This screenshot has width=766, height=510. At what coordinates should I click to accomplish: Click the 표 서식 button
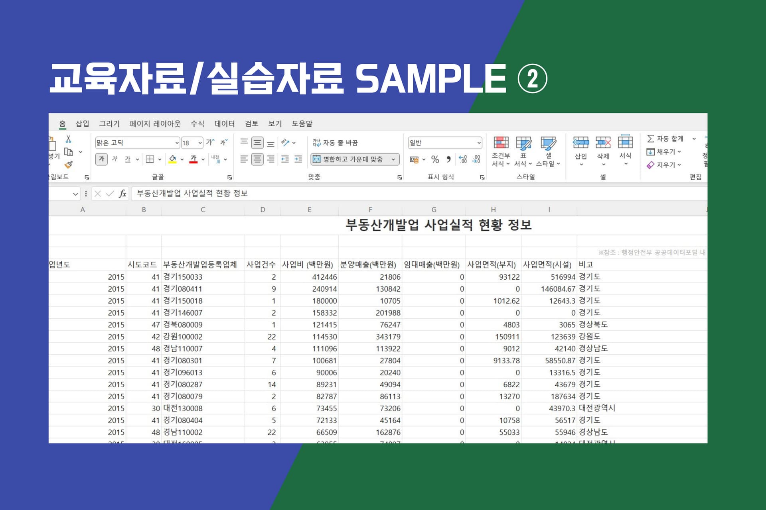[523, 151]
